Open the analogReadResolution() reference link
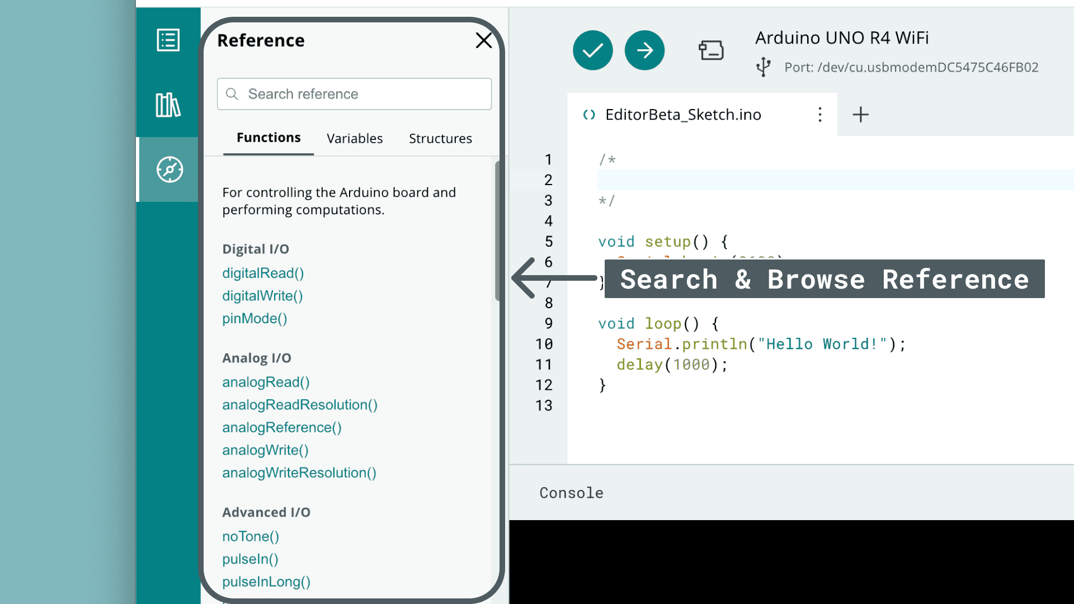Viewport: 1074px width, 604px height. (300, 405)
